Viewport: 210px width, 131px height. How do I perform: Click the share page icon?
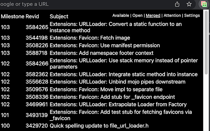[x=178, y=4]
